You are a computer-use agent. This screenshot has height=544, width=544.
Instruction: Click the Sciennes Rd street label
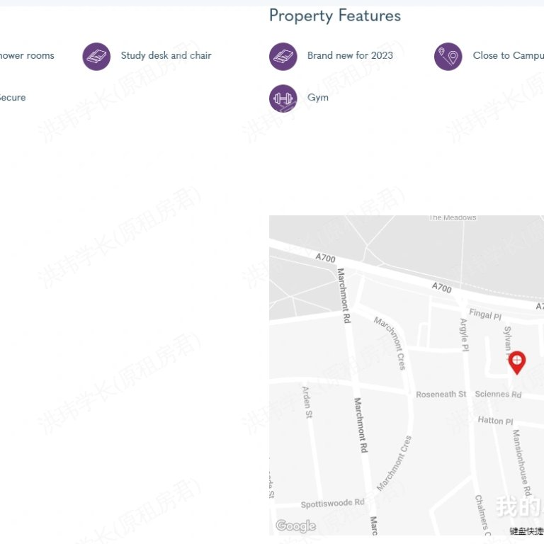pyautogui.click(x=498, y=395)
